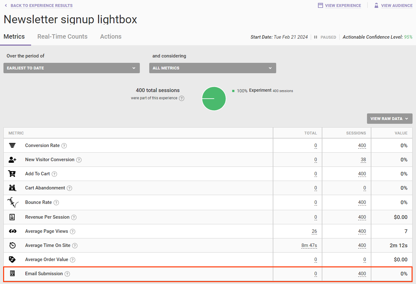Click the METRIC column header
This screenshot has width=416, height=284.
pyautogui.click(x=16, y=133)
